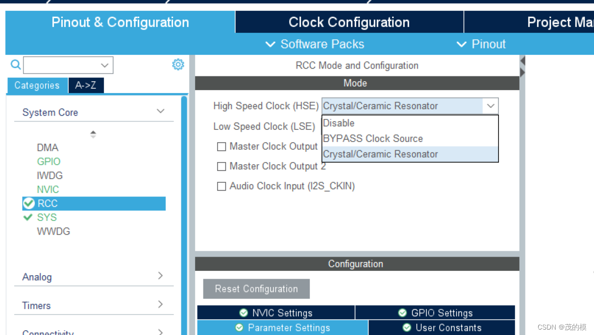Select RCC in System Core list
The width and height of the screenshot is (594, 335).
coord(94,203)
